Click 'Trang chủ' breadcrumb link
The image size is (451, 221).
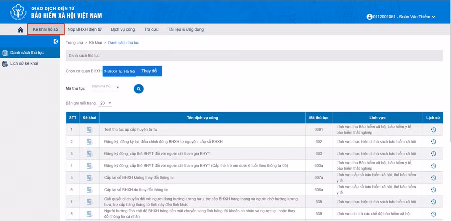[x=74, y=43]
